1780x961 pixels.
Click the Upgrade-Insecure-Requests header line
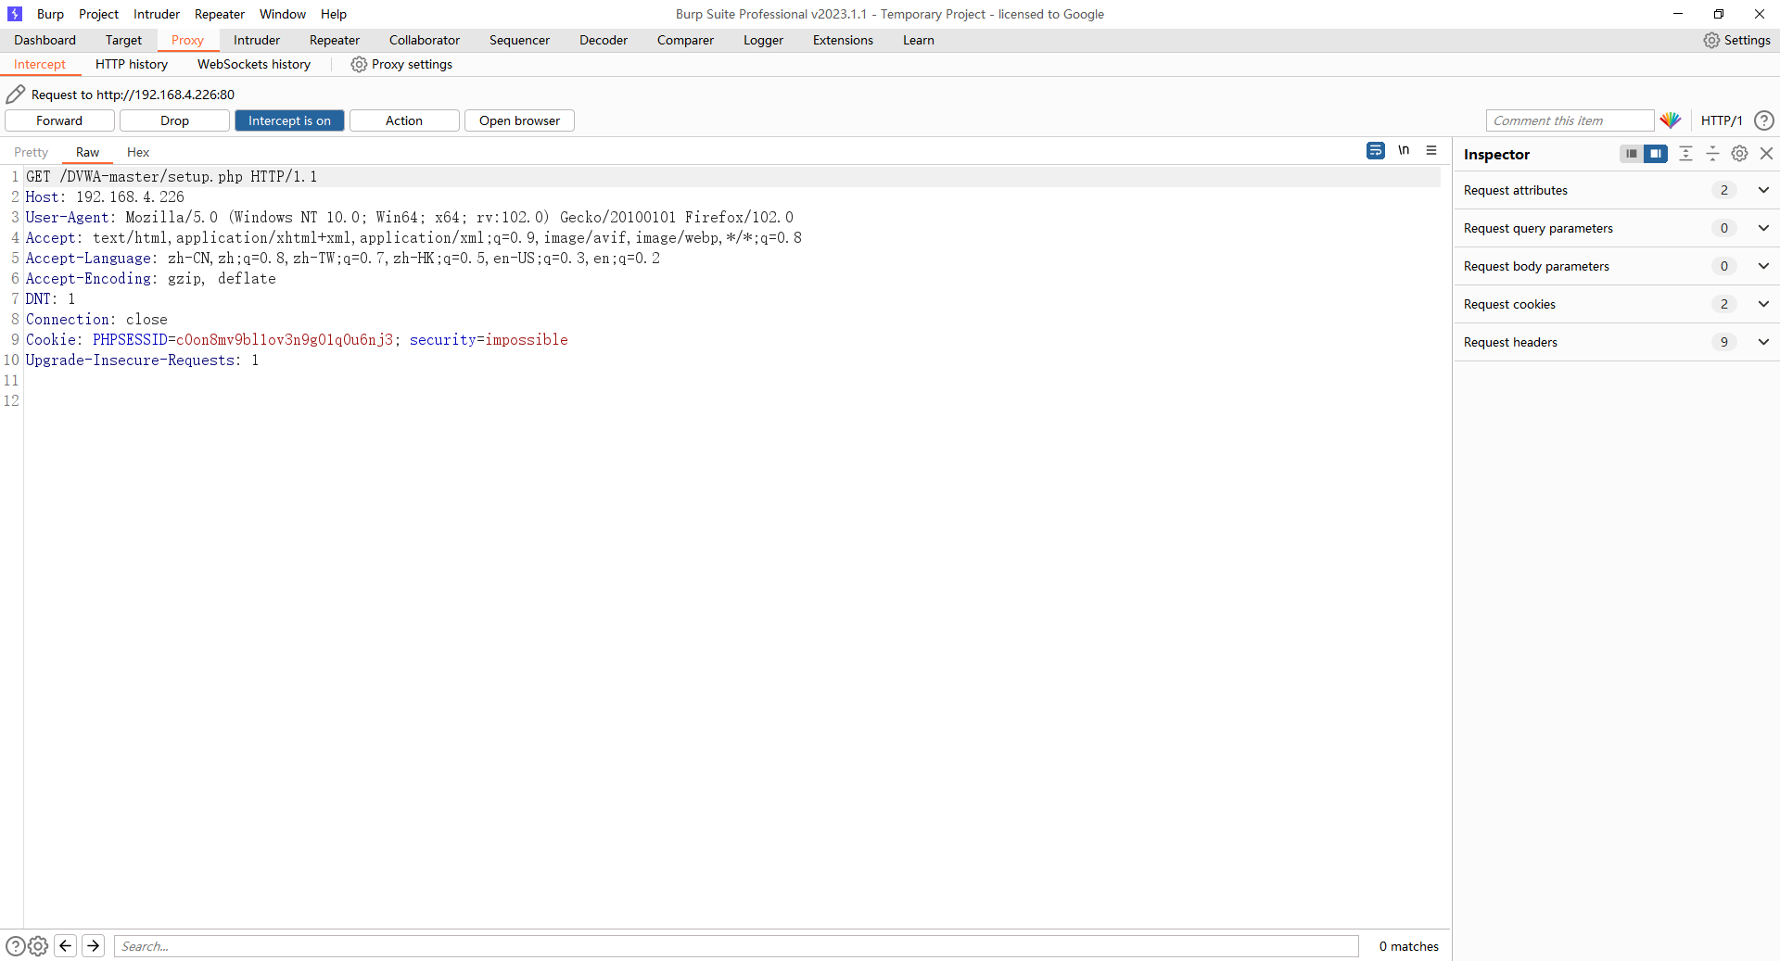143,360
